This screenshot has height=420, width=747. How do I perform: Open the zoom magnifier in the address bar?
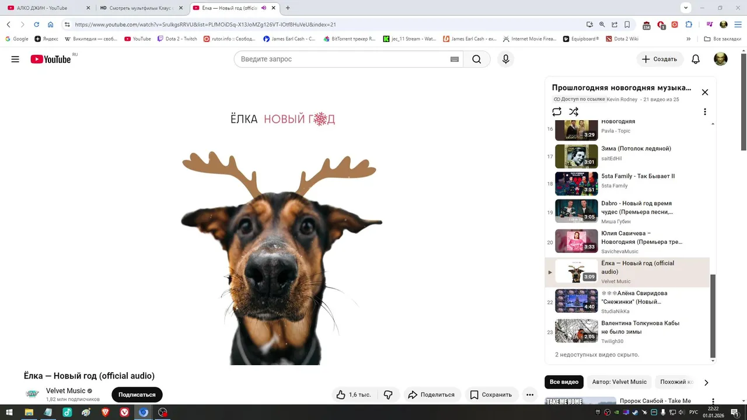602,24
